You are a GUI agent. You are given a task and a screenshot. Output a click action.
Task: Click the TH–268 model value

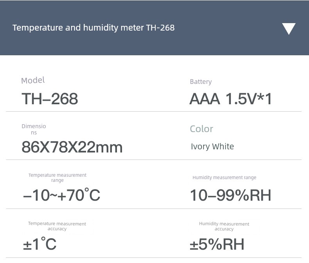coord(50,99)
